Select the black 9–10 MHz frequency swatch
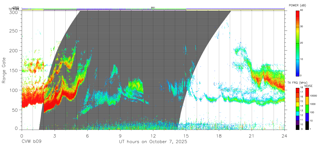This screenshot has width=320, height=147. coord(298,127)
